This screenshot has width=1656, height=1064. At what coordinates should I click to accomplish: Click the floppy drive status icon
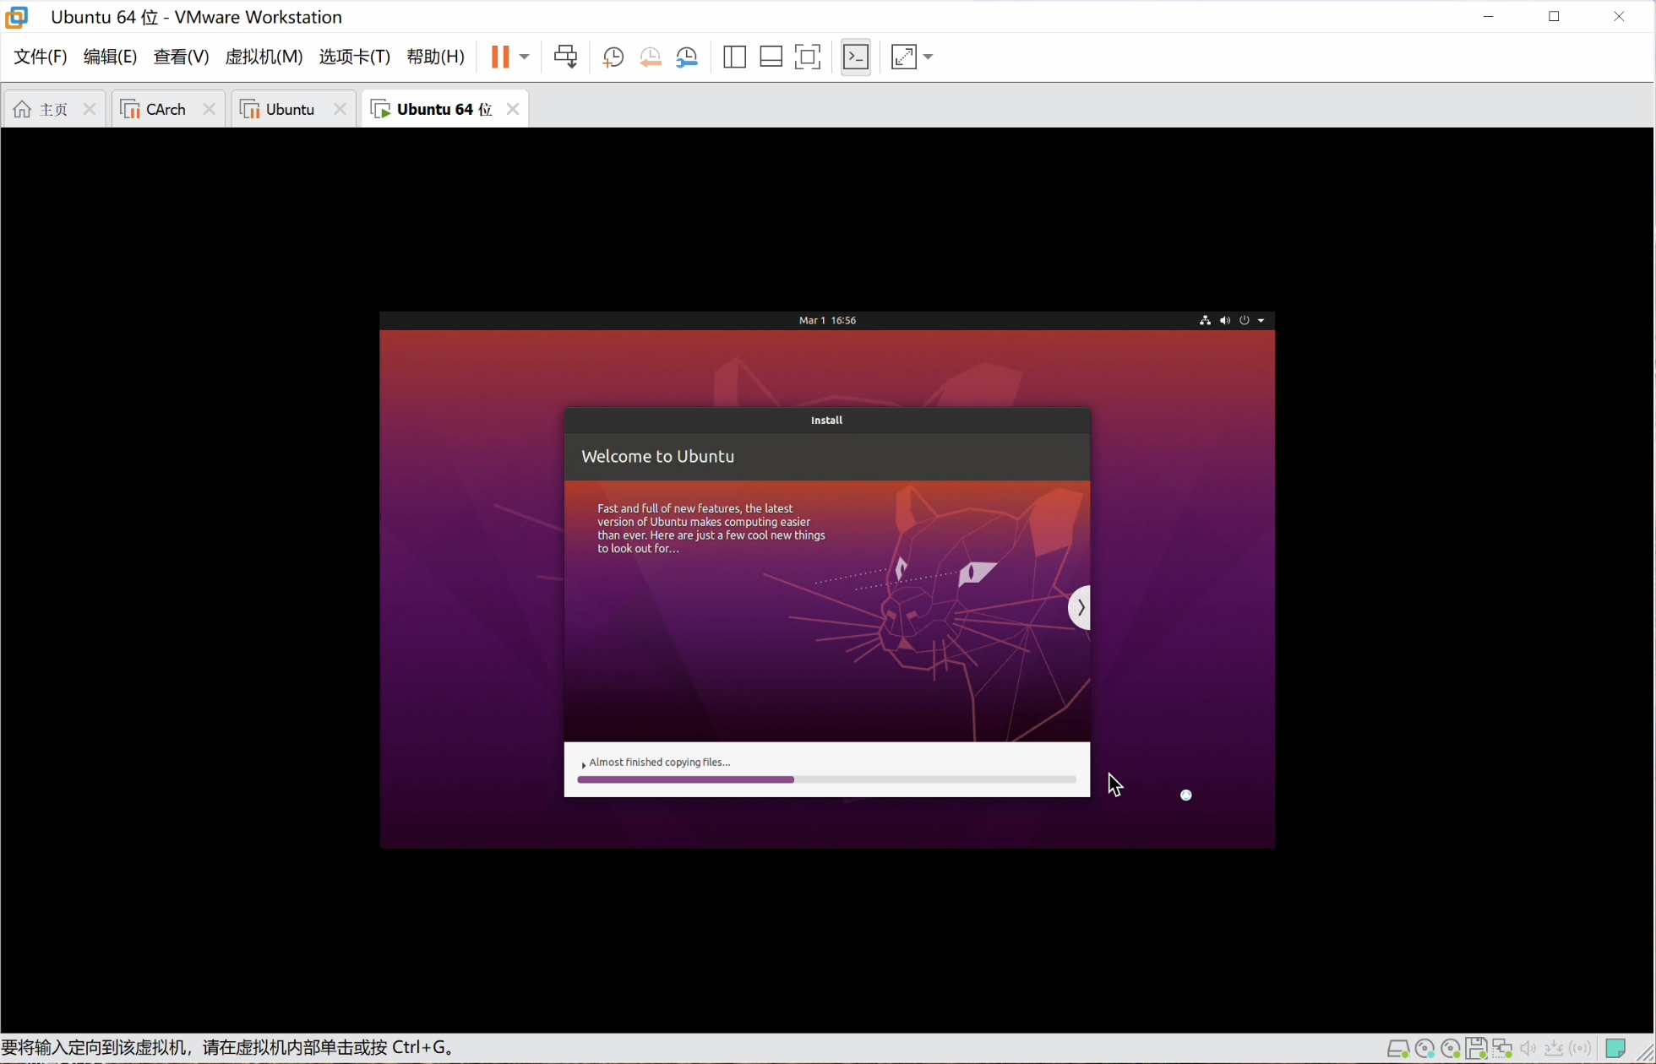pos(1476,1049)
